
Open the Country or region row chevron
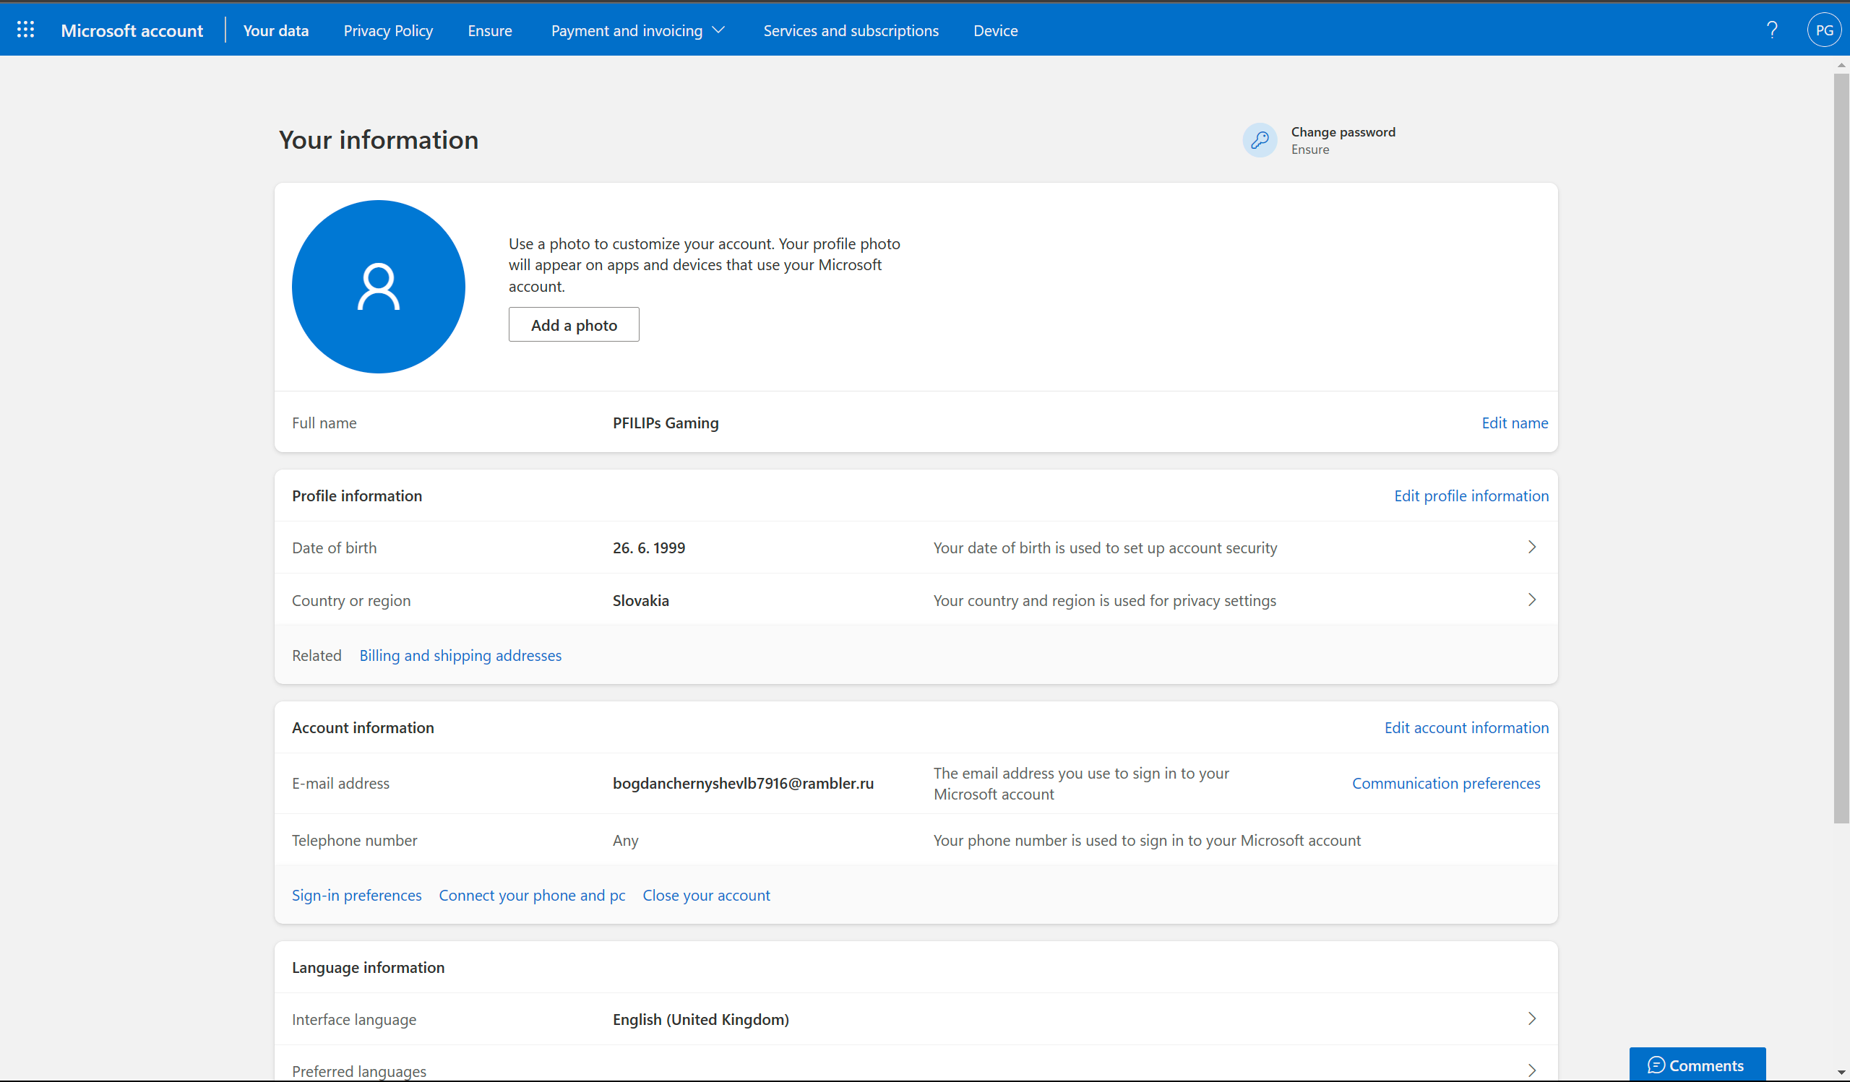[1531, 600]
